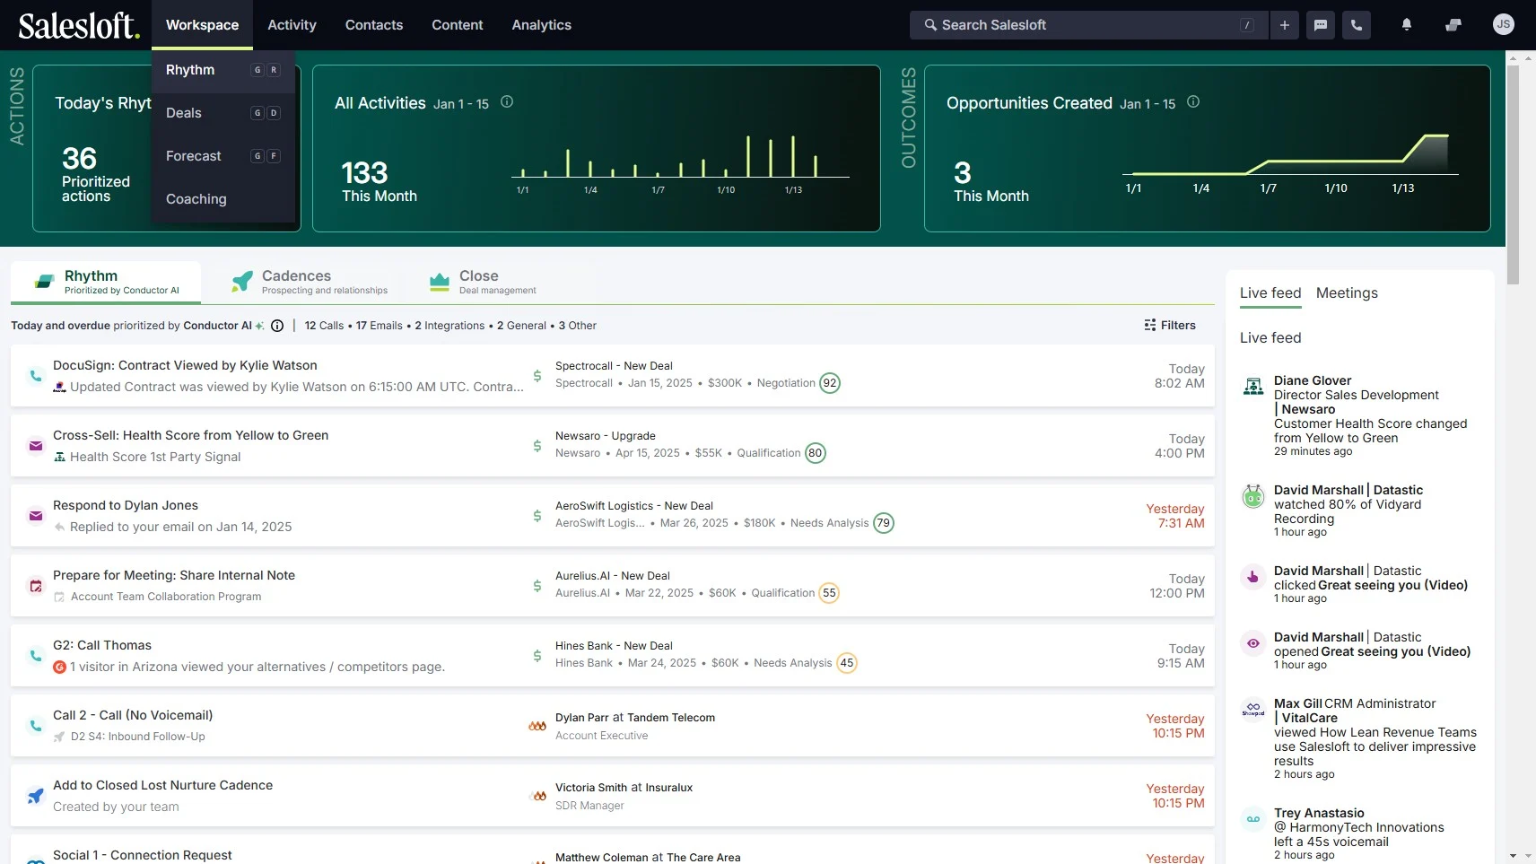Open the Analytics menu

541,25
